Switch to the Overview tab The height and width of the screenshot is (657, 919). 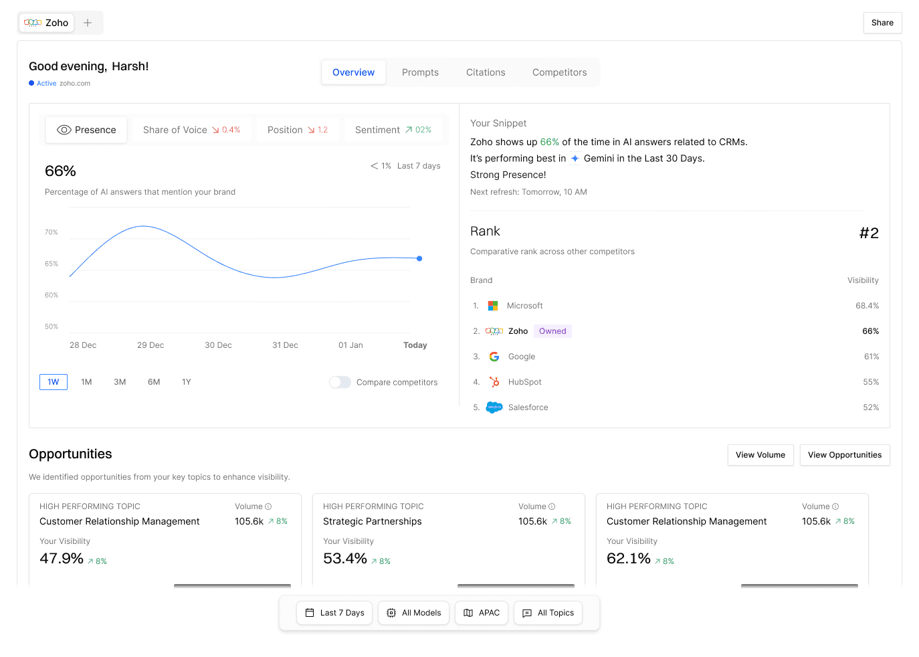click(x=354, y=72)
